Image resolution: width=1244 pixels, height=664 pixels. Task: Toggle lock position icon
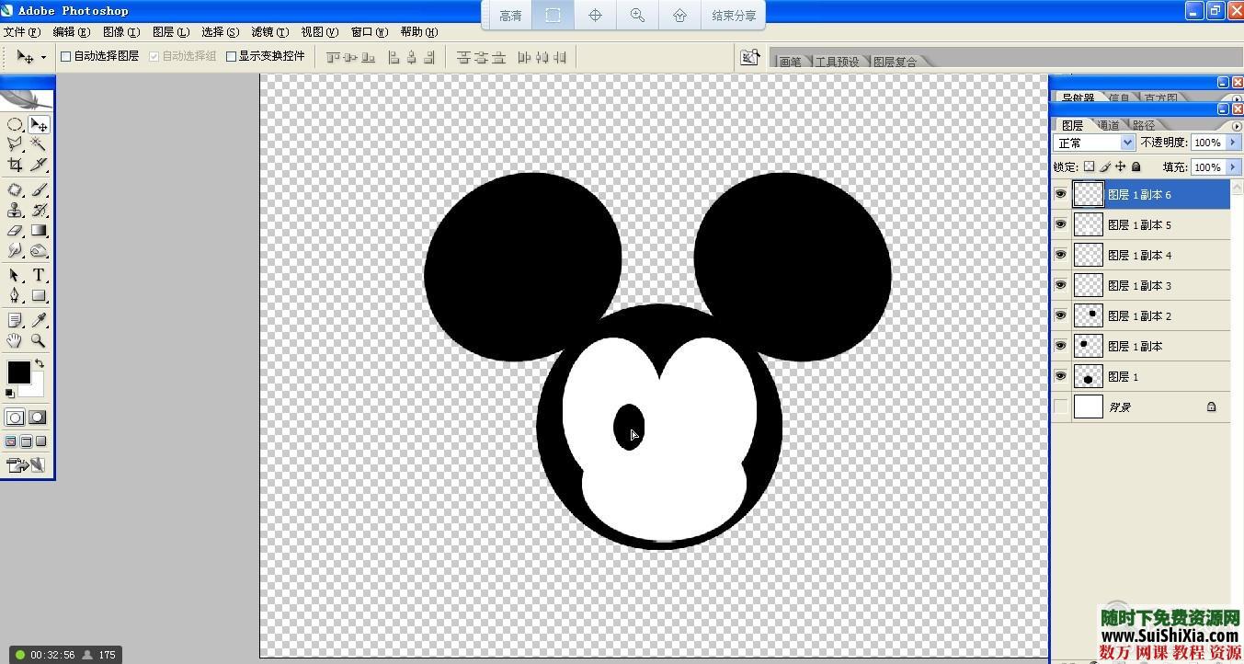[1121, 166]
